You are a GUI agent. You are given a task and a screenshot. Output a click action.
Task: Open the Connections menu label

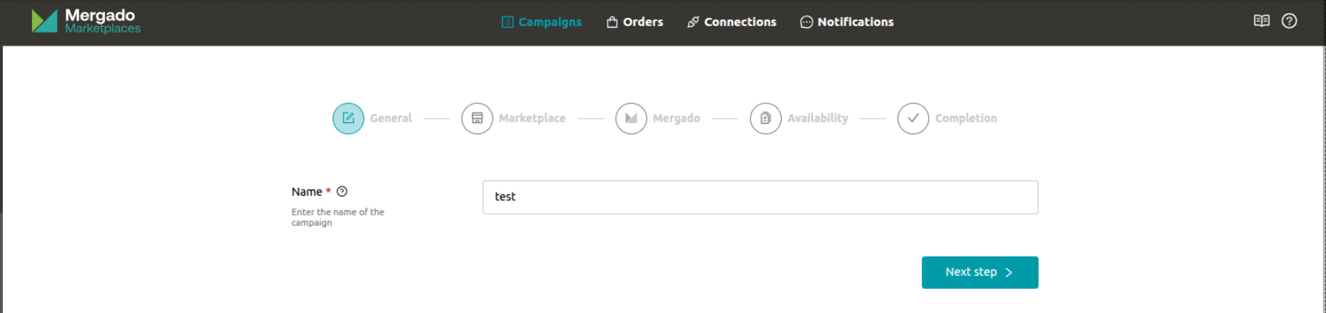[740, 22]
